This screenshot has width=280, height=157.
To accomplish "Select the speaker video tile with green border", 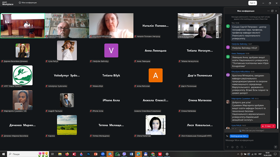I will pyautogui.click(x=23, y=26).
